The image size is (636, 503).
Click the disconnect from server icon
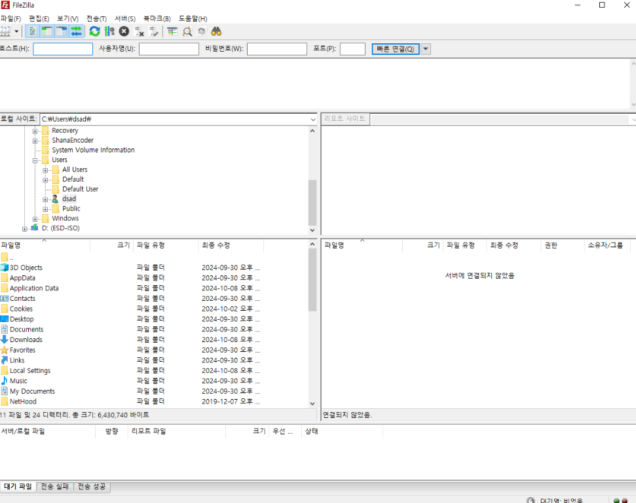tap(139, 31)
